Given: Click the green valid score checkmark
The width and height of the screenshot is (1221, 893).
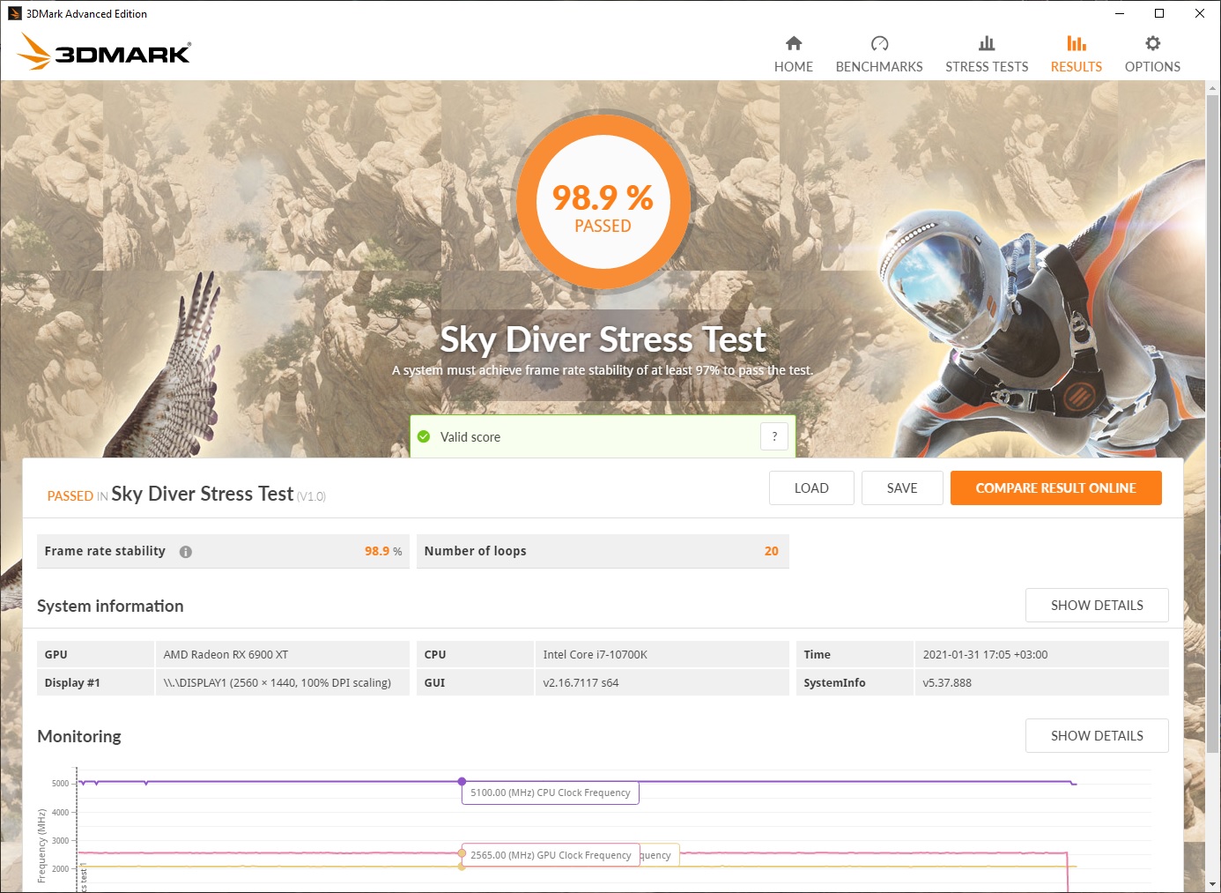Looking at the screenshot, I should point(424,436).
